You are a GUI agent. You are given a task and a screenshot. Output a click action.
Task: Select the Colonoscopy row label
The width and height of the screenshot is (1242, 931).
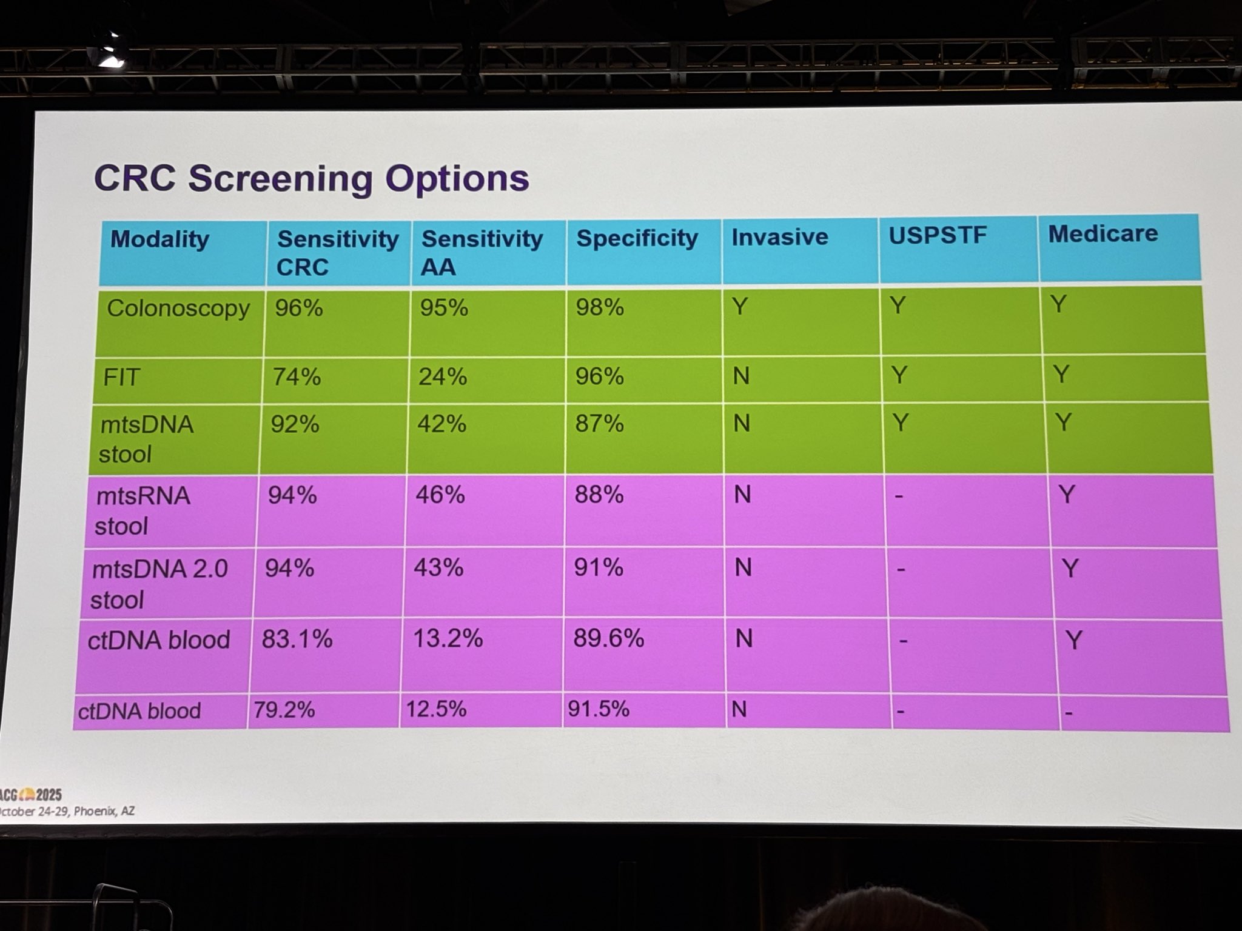pos(178,309)
